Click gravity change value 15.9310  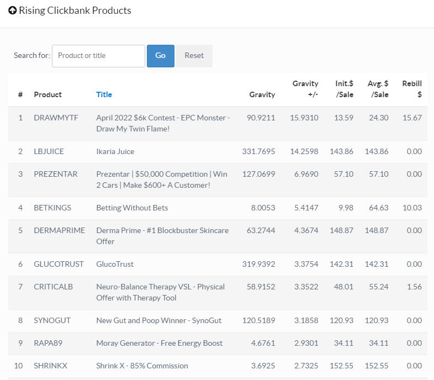pos(304,118)
